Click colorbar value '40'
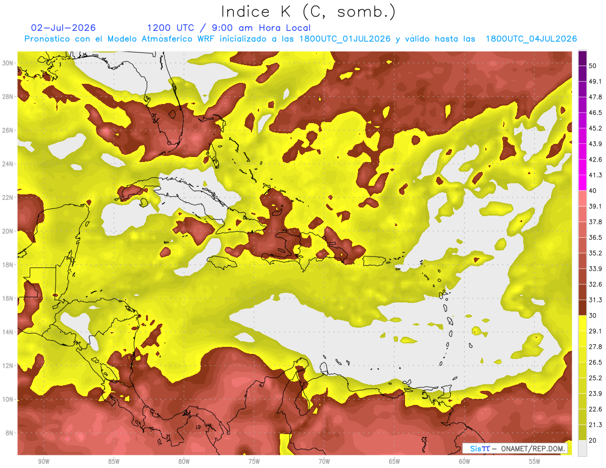Screen dimensions: 606x468 (x=593, y=190)
